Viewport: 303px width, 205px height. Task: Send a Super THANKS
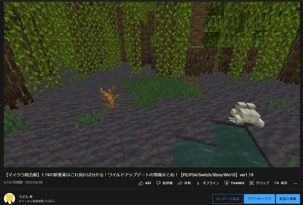(x=237, y=183)
